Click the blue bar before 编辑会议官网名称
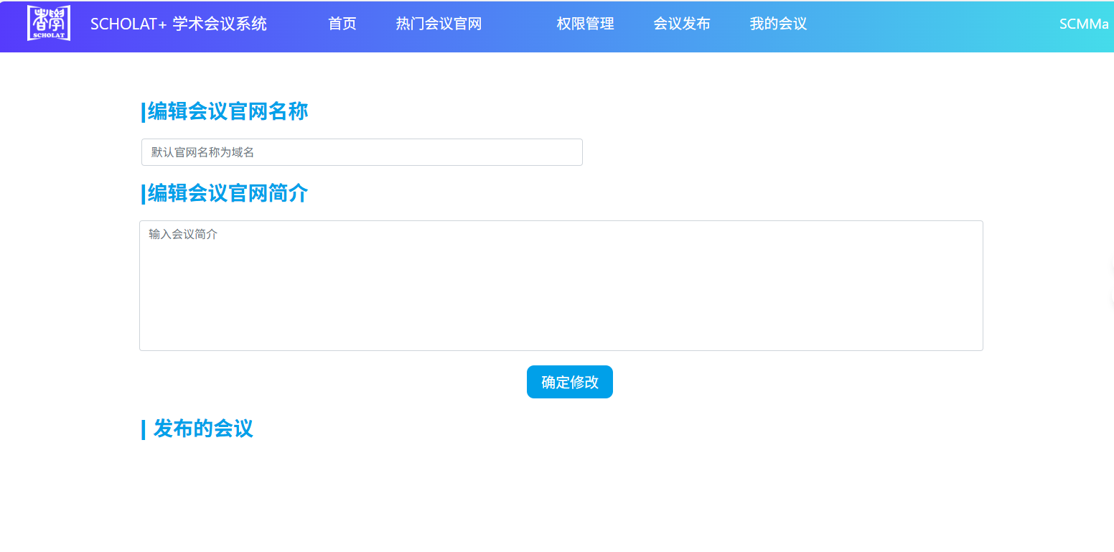The image size is (1114, 552). click(x=144, y=113)
